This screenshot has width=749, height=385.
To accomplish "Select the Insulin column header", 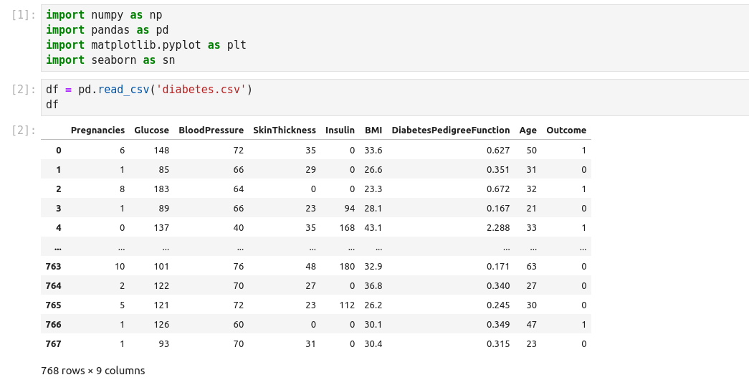I will click(340, 130).
